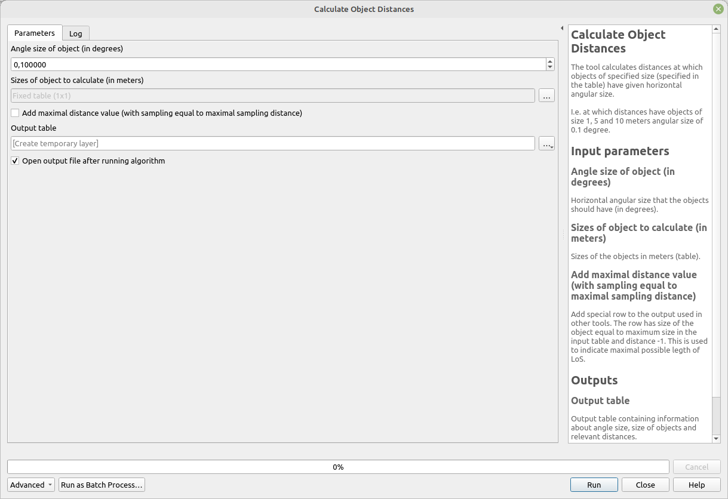Switch to the Log tab
The height and width of the screenshot is (499, 728).
75,33
